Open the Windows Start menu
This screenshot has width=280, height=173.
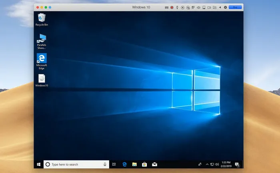[x=38, y=164]
